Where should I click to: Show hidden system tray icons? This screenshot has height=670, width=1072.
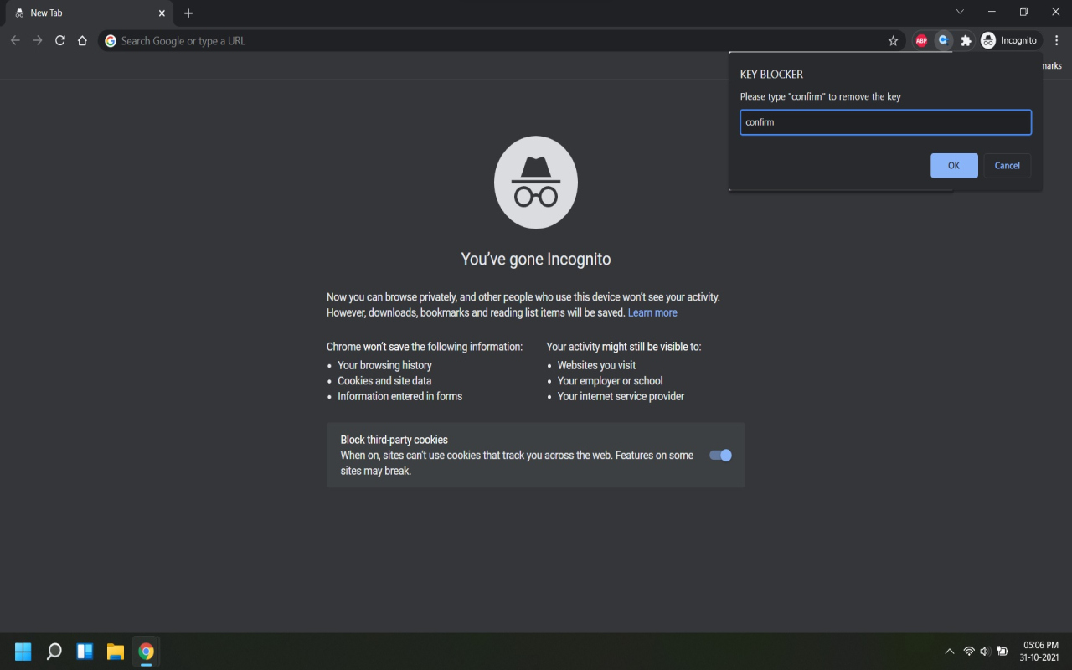click(949, 652)
